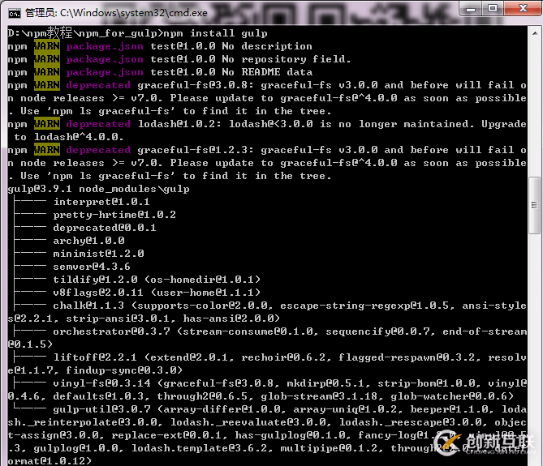Click the tree row 'semver@4.3.6'
The width and height of the screenshot is (543, 466).
(92, 267)
